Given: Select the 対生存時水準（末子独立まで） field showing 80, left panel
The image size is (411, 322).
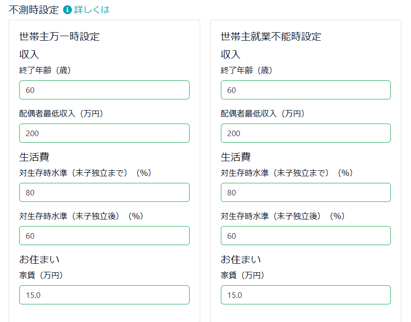Looking at the screenshot, I should click(x=104, y=192).
